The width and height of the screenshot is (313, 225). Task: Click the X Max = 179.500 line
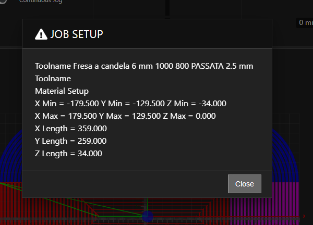click(x=125, y=116)
